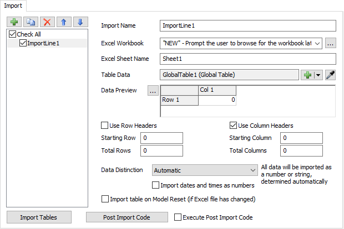Browse for Excel workbook ellipsis button
The image size is (344, 229).
point(330,43)
